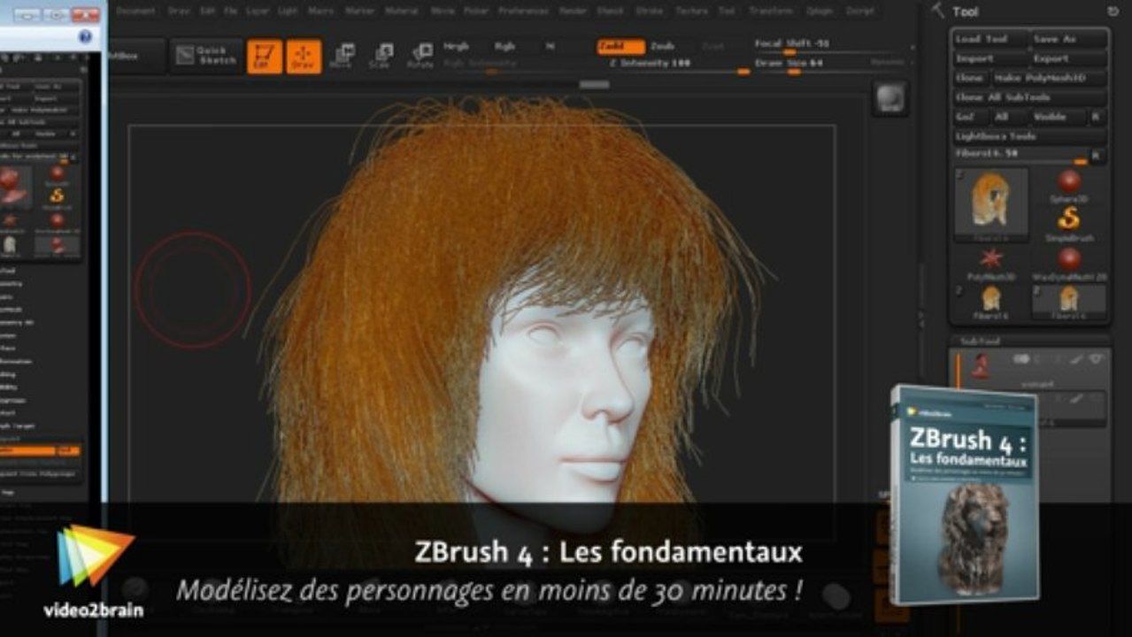Switch to Zsub sculpt mode

coord(663,46)
